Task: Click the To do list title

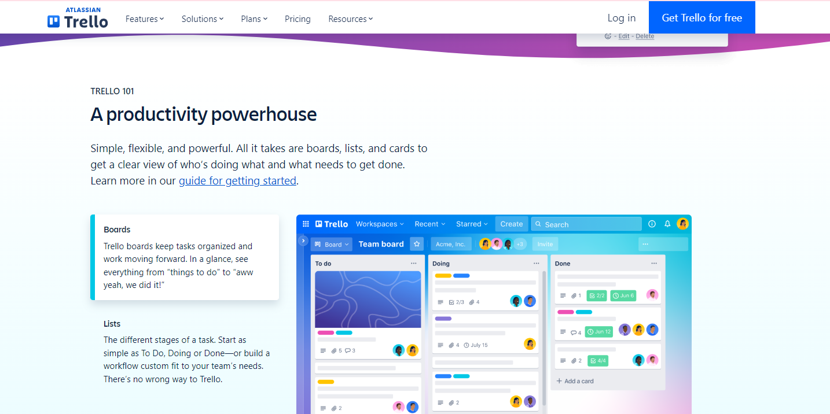Action: tap(324, 264)
